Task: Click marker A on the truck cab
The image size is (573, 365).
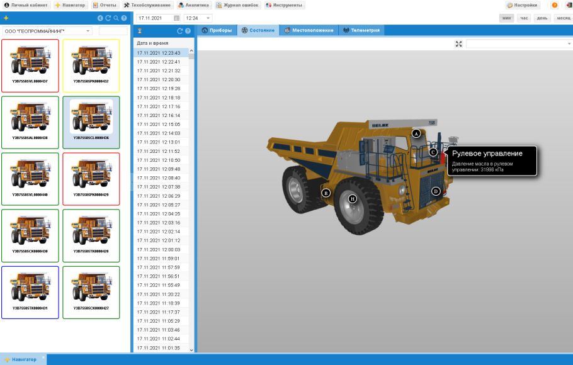Action: (416, 133)
